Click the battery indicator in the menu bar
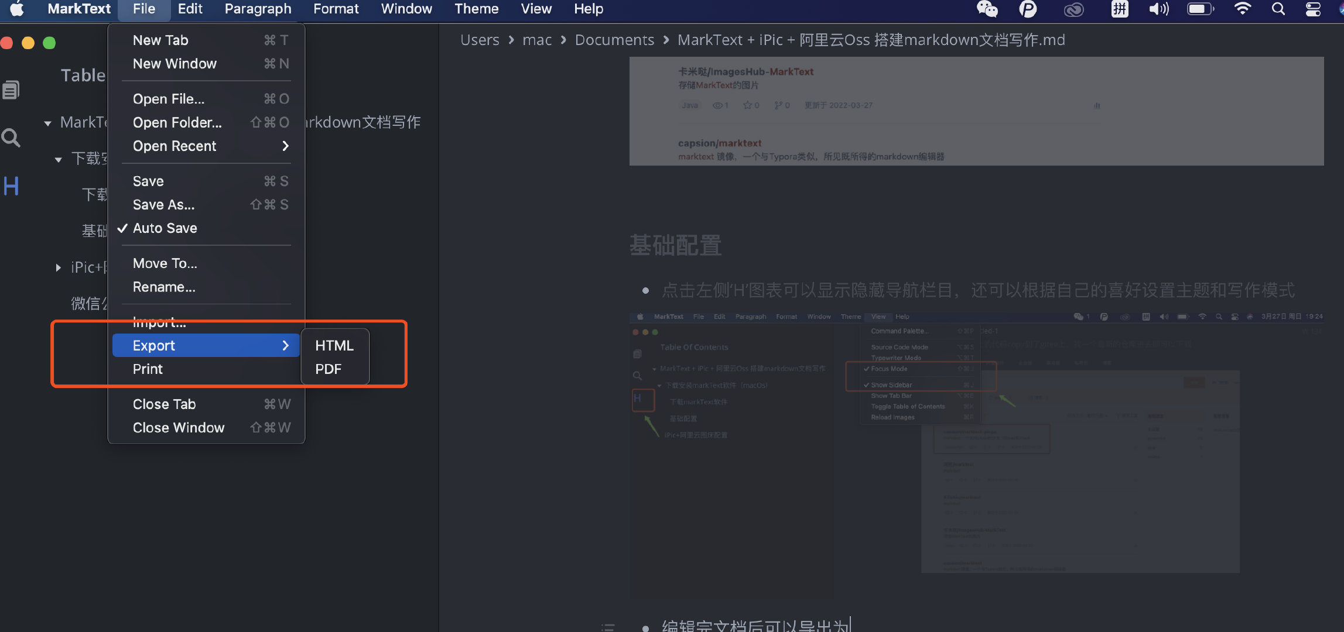Viewport: 1344px width, 632px height. click(x=1199, y=9)
